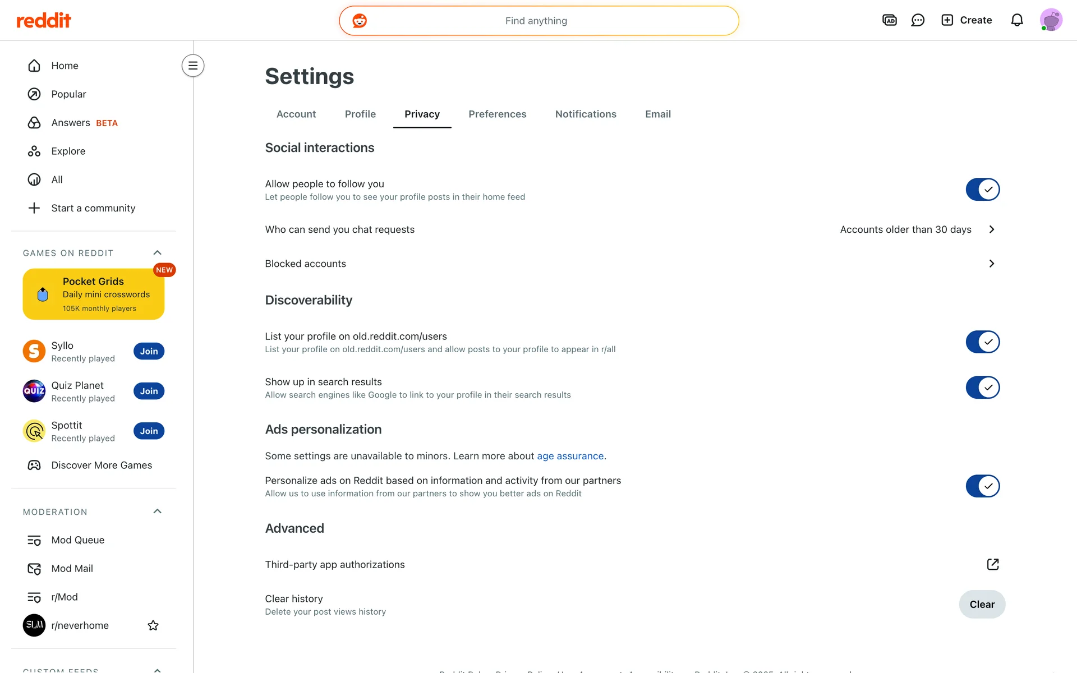1077x673 pixels.
Task: Favorite r/neverhome with the star icon
Action: pyautogui.click(x=153, y=625)
